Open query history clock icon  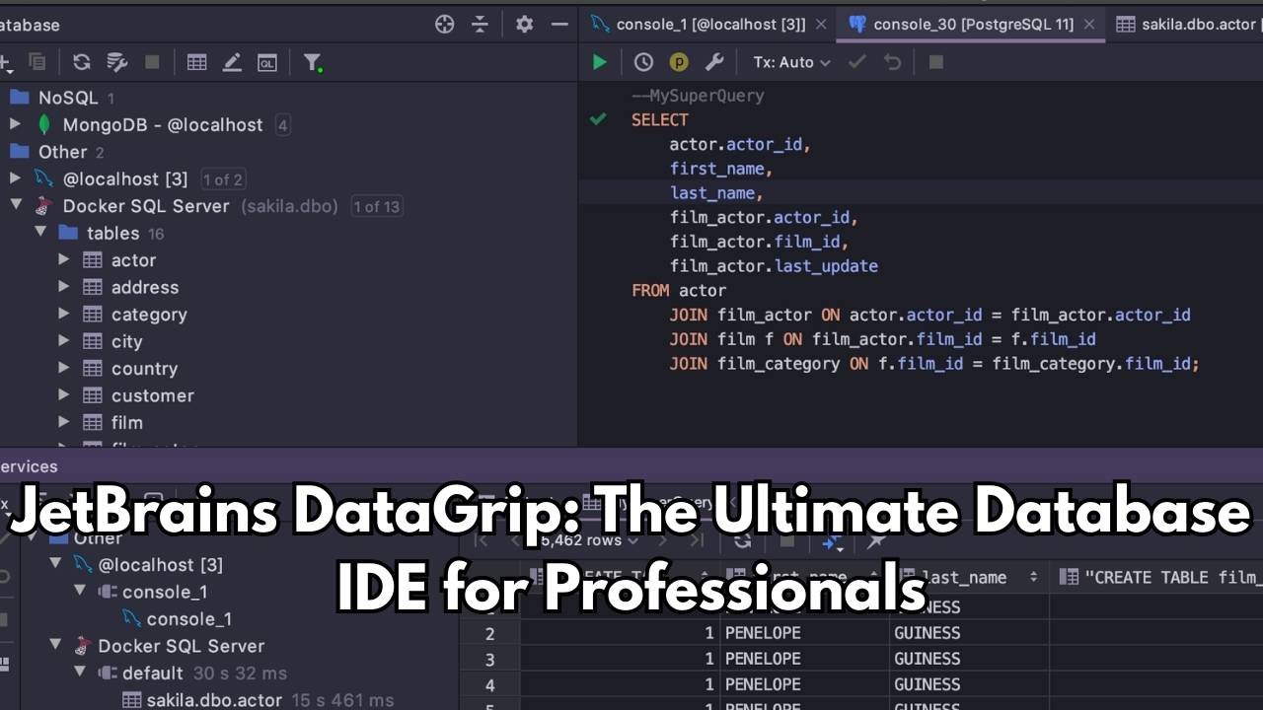click(x=643, y=62)
